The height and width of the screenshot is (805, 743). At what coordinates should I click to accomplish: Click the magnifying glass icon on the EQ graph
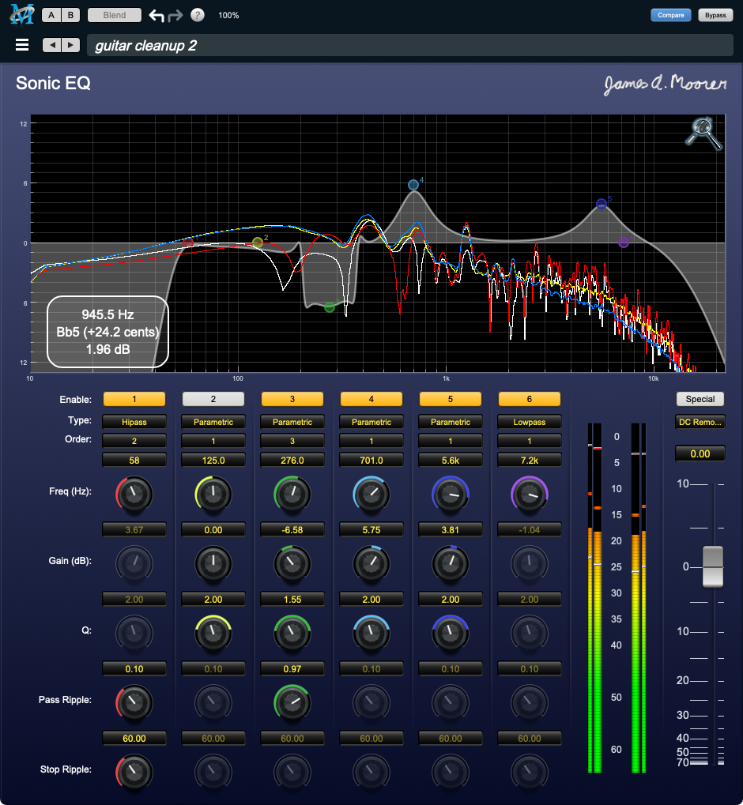(x=703, y=133)
